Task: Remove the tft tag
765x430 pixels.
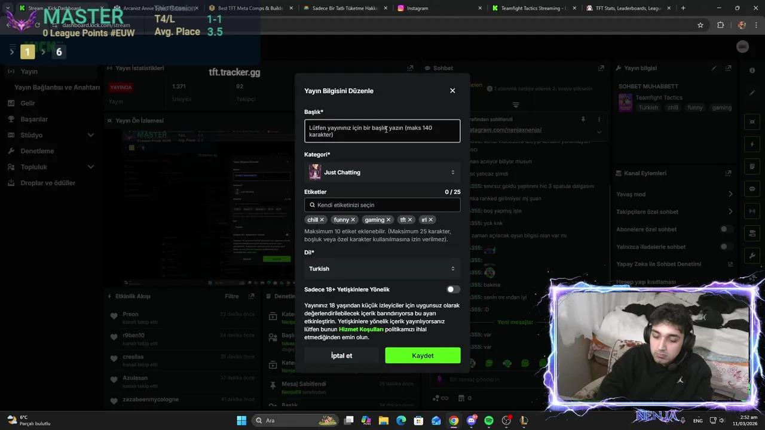Action: [410, 220]
